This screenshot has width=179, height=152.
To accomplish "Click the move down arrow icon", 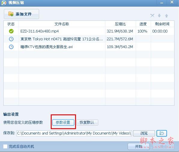I will point(159,16).
